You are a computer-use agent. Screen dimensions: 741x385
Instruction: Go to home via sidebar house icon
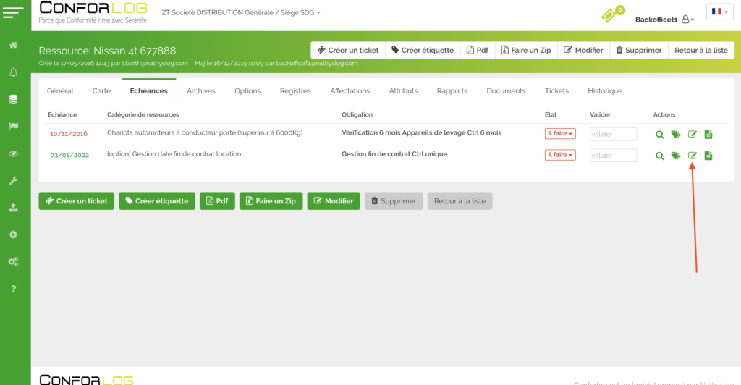click(13, 46)
